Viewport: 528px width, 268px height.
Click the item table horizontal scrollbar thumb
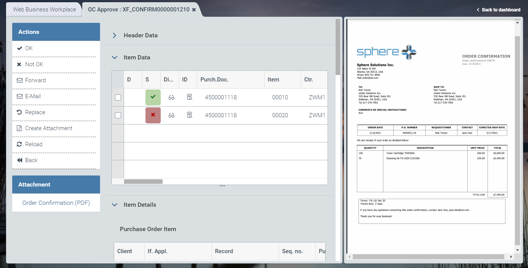(143, 182)
